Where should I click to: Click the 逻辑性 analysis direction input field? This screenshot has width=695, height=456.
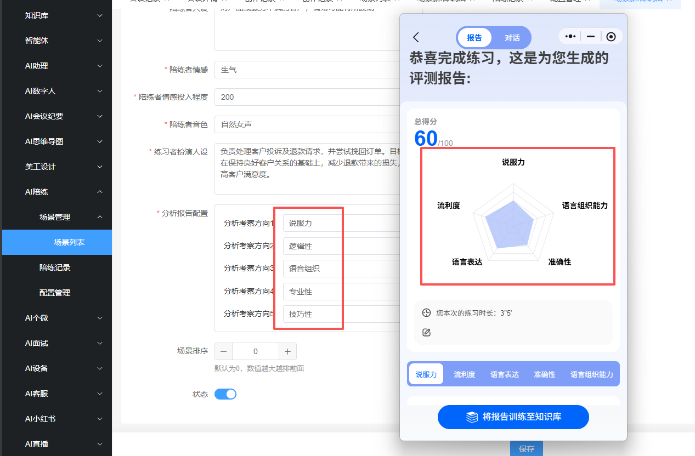pyautogui.click(x=340, y=246)
